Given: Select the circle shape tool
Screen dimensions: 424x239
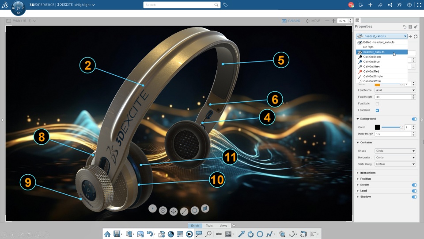Looking at the screenshot, I should [260, 234].
